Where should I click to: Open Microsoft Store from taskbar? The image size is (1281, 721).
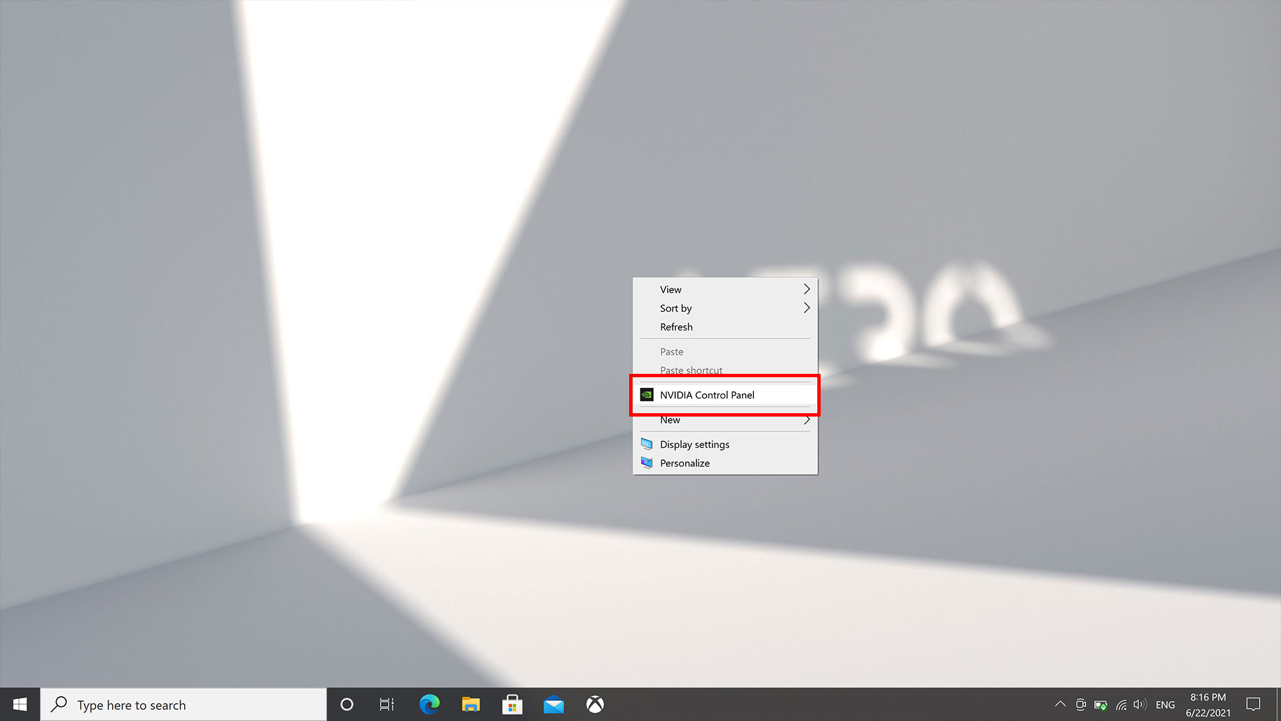pyautogui.click(x=512, y=704)
